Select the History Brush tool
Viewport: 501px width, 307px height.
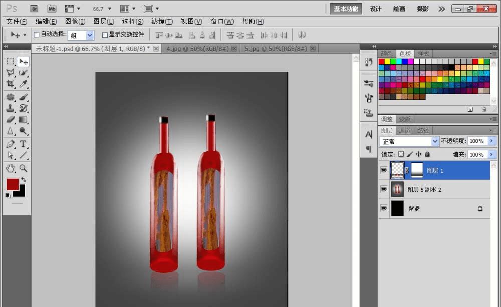click(x=23, y=108)
